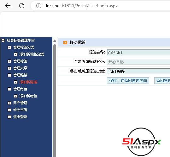Click the bullet icon beside 添加新标签分类
Image resolution: width=170 pixels, height=157 pixels.
tap(16, 54)
